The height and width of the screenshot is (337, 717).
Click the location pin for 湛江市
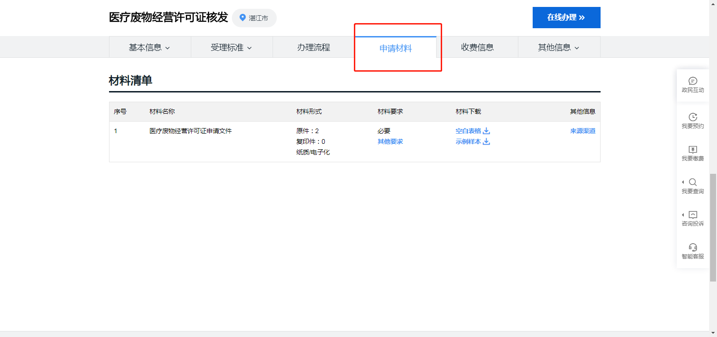click(243, 18)
